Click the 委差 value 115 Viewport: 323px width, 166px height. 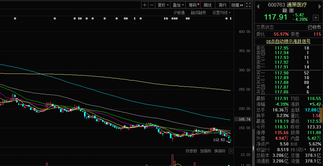pyautogui.click(x=317, y=34)
